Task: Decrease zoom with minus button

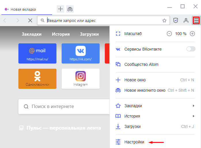Action: [x=169, y=34]
